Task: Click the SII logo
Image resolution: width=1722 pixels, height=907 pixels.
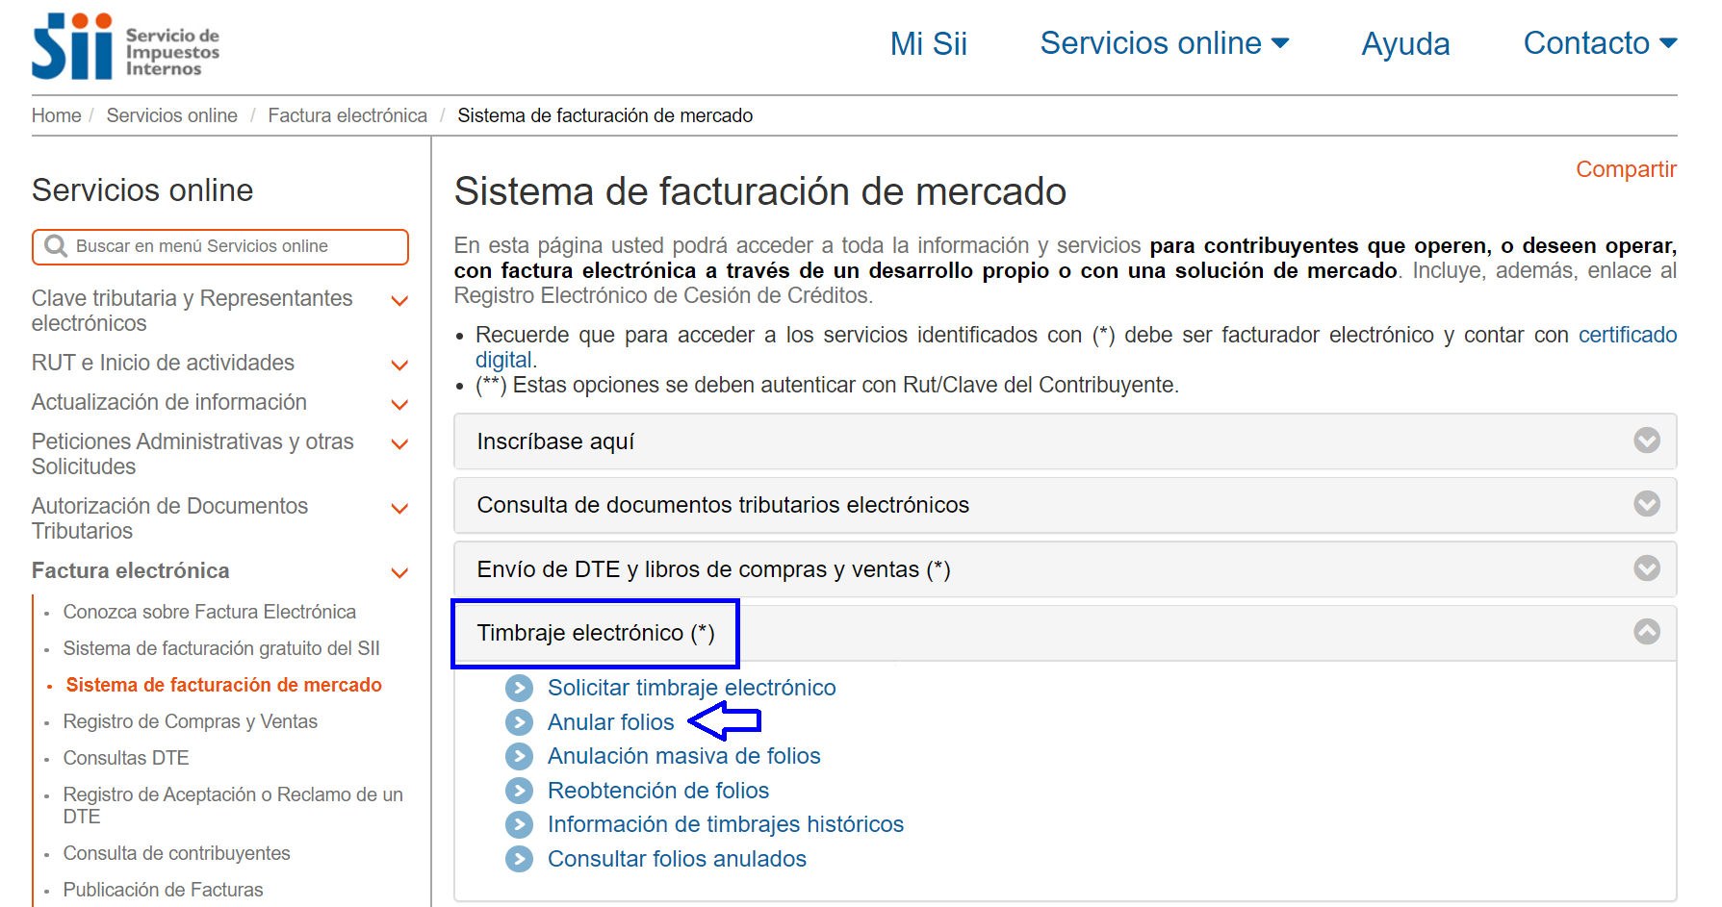Action: pyautogui.click(x=125, y=46)
